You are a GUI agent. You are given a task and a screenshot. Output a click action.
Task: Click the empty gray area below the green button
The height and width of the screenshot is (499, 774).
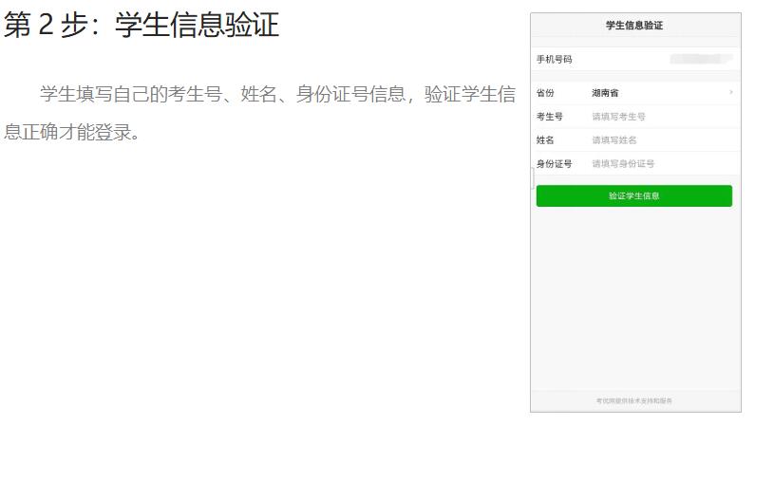tap(633, 294)
